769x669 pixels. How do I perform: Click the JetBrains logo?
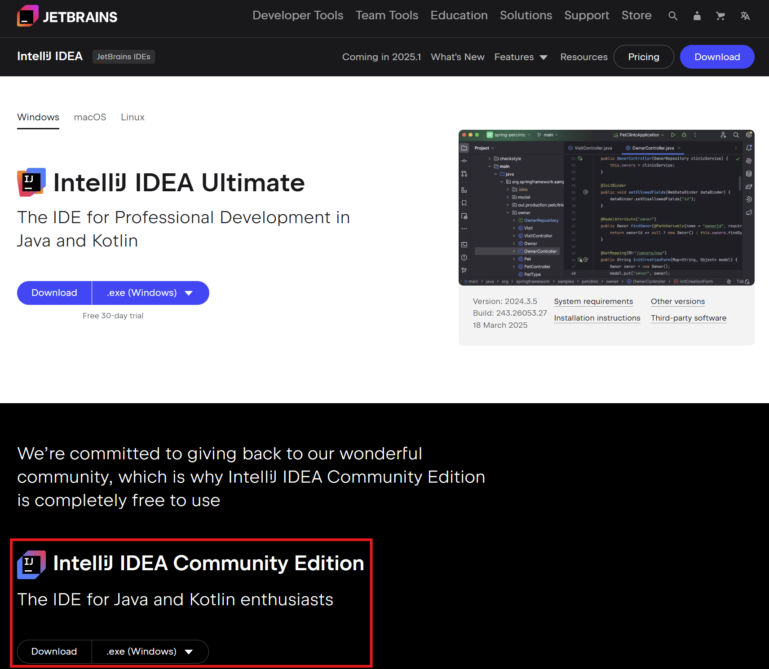click(x=67, y=16)
